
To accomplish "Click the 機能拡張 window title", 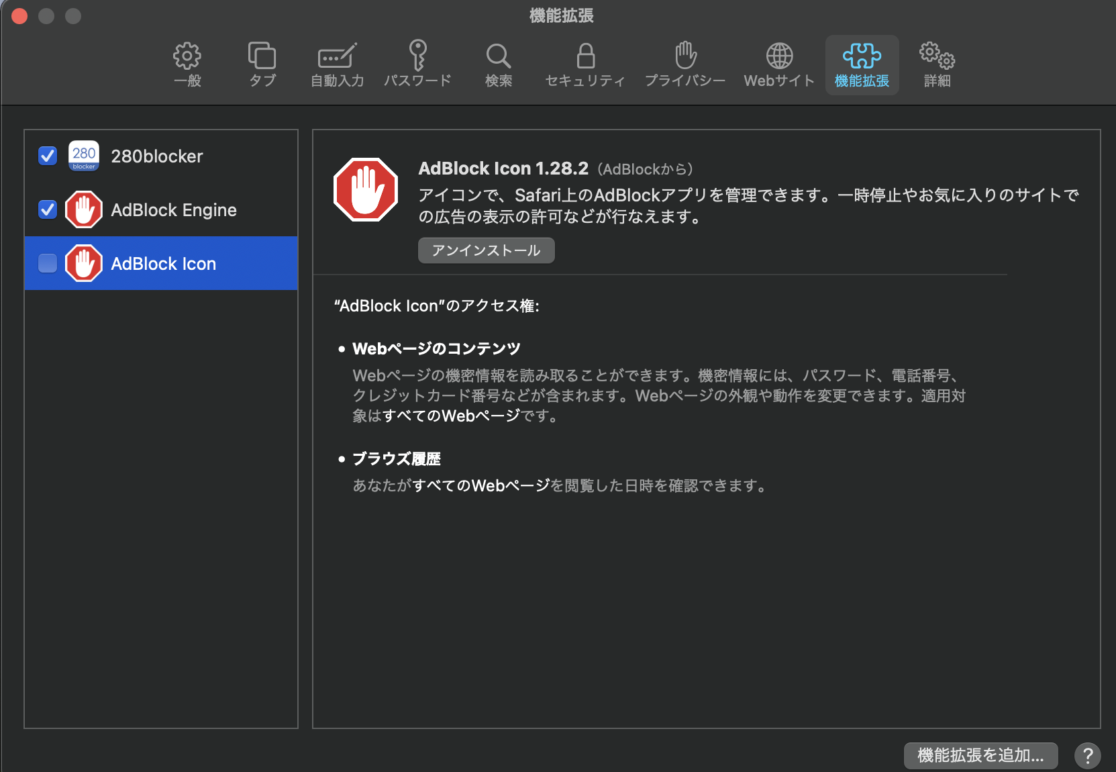I will pyautogui.click(x=562, y=15).
